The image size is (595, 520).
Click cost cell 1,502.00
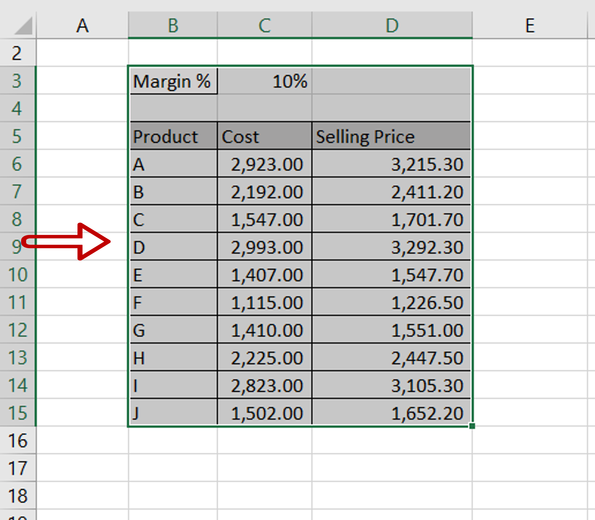tap(265, 412)
